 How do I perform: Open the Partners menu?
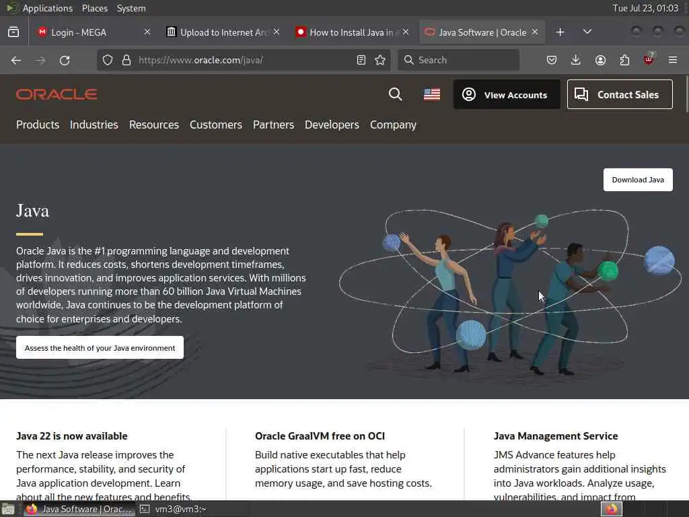pyautogui.click(x=273, y=125)
